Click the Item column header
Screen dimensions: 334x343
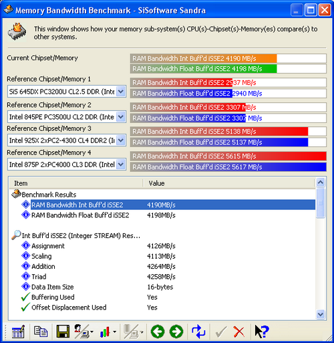tap(75, 183)
